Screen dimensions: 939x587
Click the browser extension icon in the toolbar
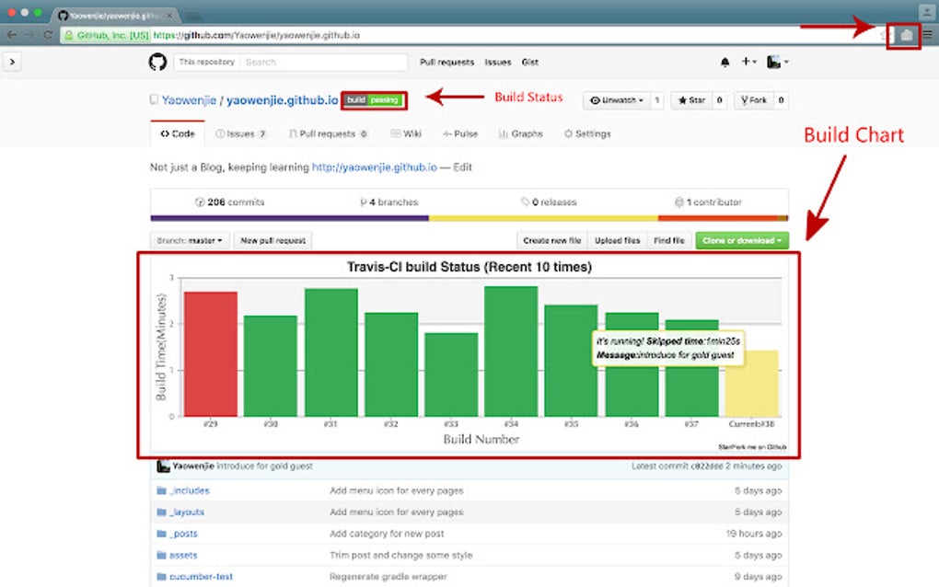906,35
